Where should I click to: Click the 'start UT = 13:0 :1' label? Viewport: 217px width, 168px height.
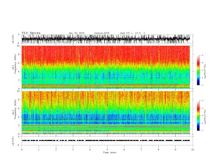pyautogui.click(x=132, y=33)
